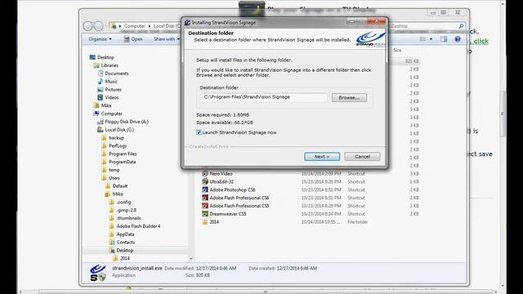Screen dimensions: 523x294
Task: Click the Dreamweaver CS5 shortcut icon
Action: point(205,214)
